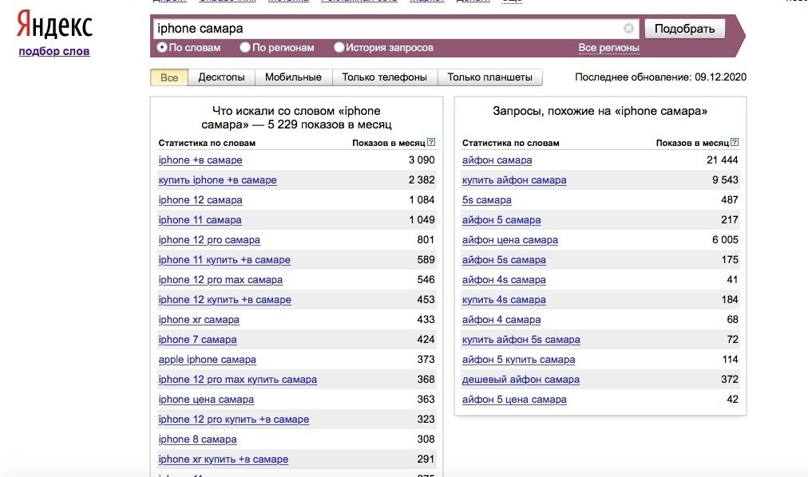Screen dimensions: 808x477
Task: Select the count 487 for '5s самара'
Action: pos(730,200)
